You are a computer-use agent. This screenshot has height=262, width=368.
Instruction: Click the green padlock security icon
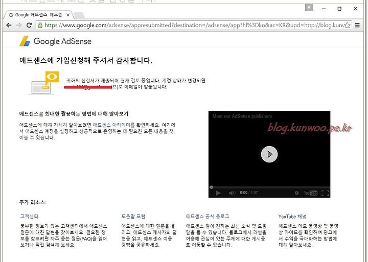pyautogui.click(x=40, y=26)
